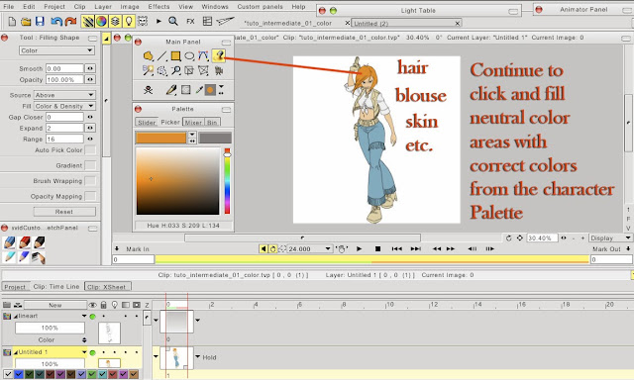Play the animation

click(x=359, y=248)
